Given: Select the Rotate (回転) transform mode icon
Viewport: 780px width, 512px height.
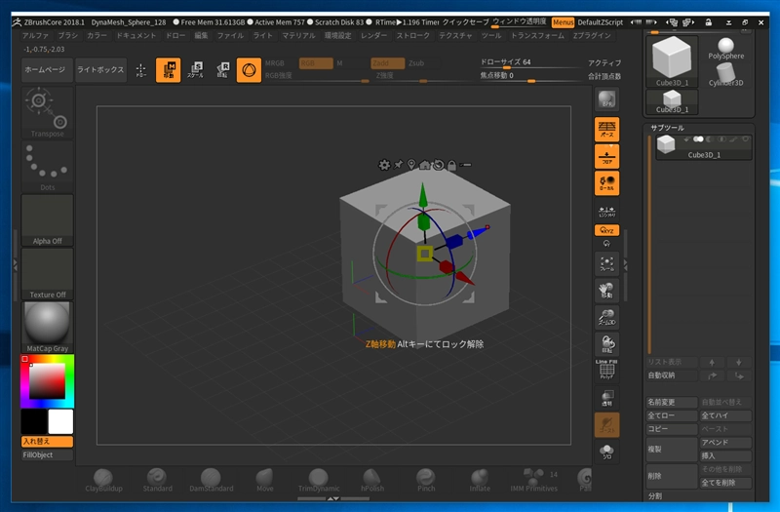Looking at the screenshot, I should coord(222,69).
